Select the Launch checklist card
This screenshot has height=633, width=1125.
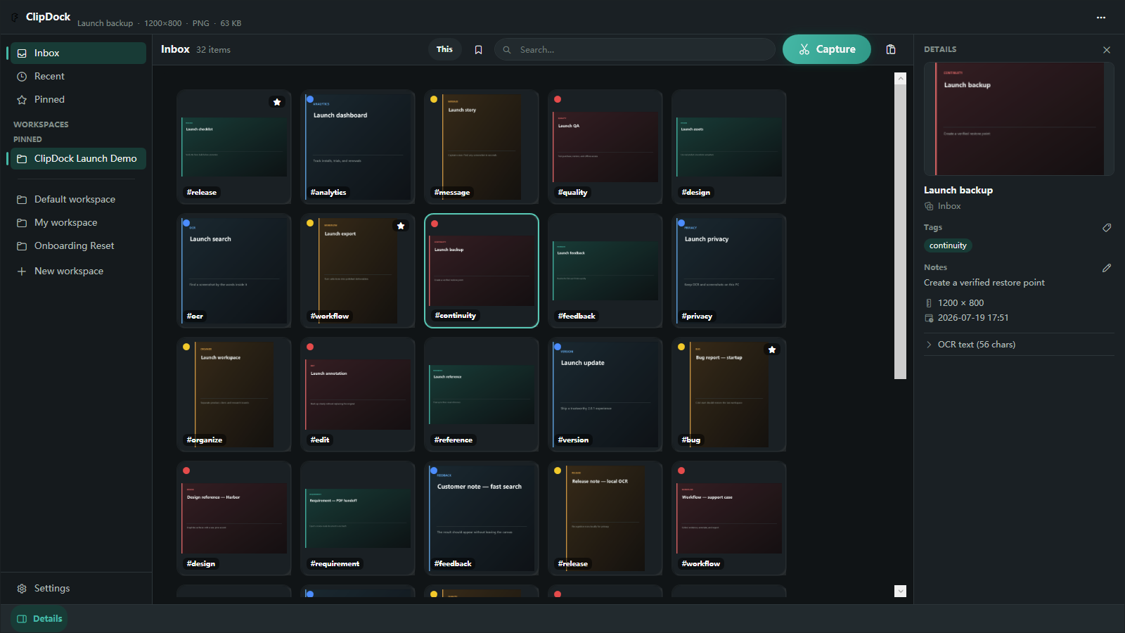click(234, 147)
